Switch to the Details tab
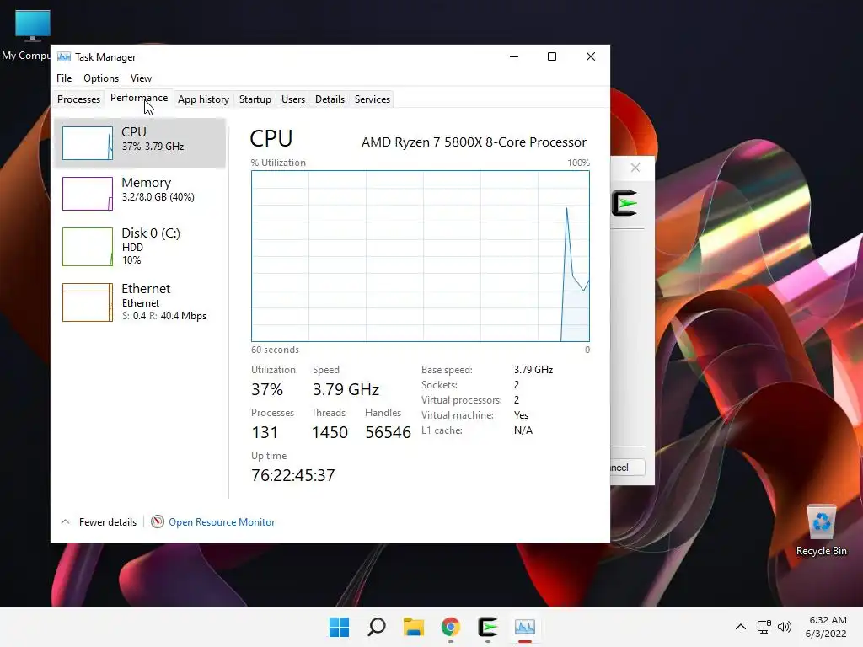The height and width of the screenshot is (647, 863). pos(330,99)
